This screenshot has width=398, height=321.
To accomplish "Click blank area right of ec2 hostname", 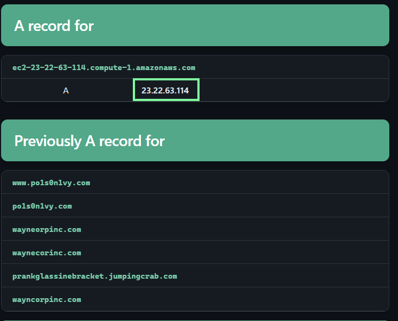I will pos(293,67).
